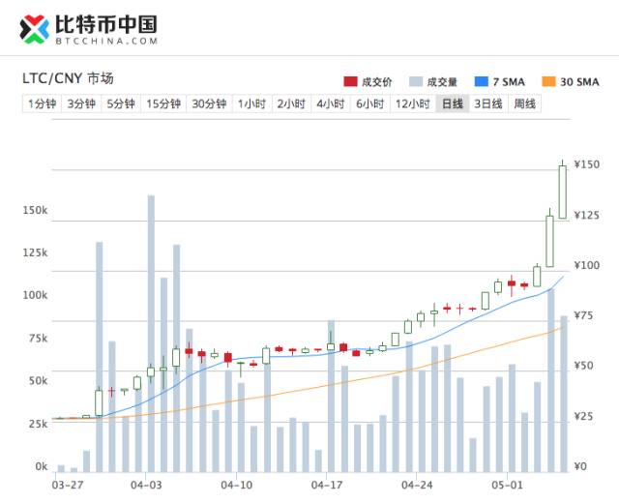Click the ¥0 price axis label
619x504 pixels.
click(x=580, y=466)
